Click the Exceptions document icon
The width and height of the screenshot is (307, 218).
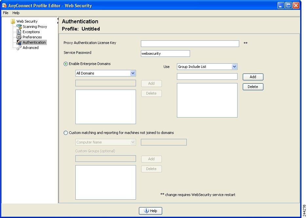pos(19,32)
